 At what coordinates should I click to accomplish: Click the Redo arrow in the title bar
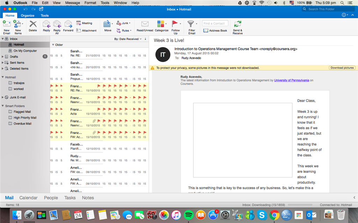(34, 9)
